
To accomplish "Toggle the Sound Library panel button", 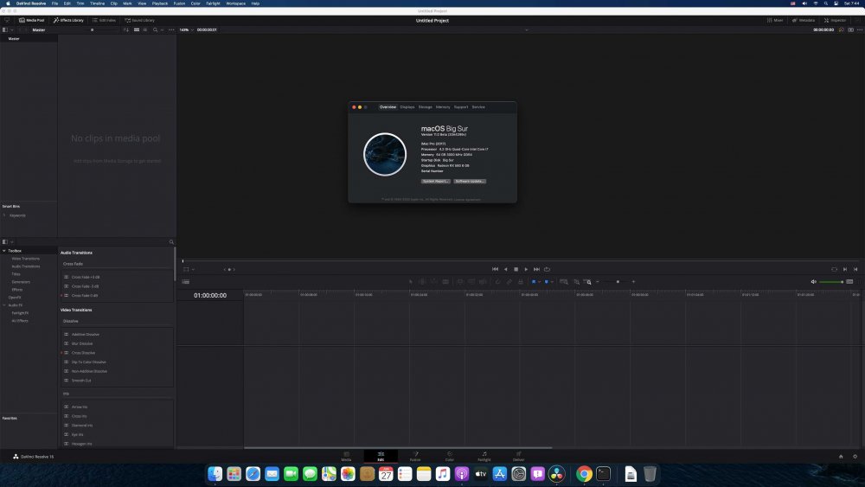I will [139, 20].
